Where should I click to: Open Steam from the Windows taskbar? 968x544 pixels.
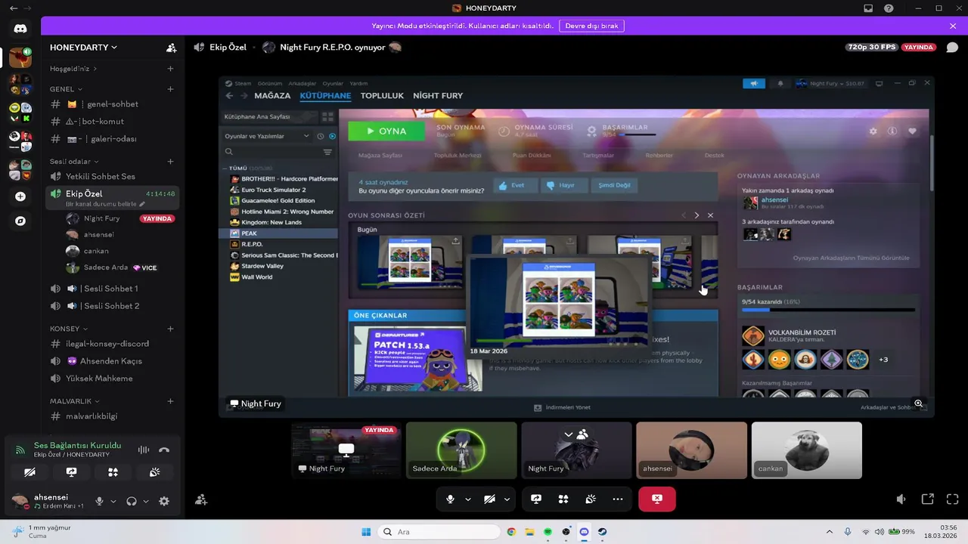point(602,532)
